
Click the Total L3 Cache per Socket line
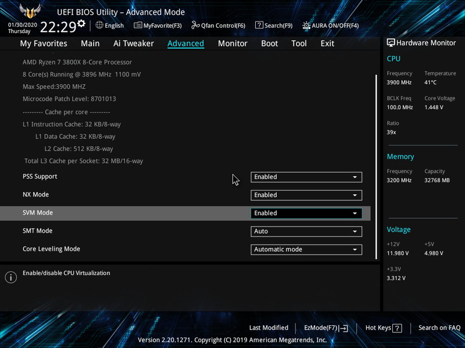(x=84, y=161)
